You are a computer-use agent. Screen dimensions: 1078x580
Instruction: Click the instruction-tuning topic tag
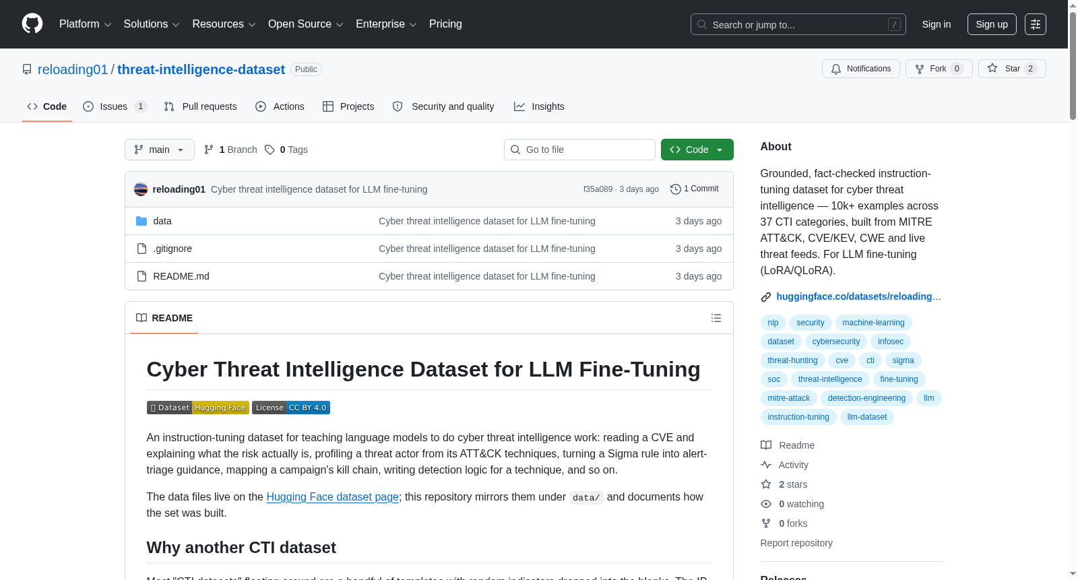pyautogui.click(x=798, y=417)
